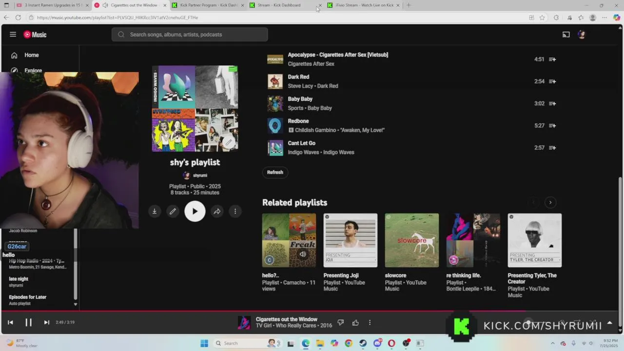This screenshot has height=351, width=624.
Task: Pause the current song
Action: pos(28,322)
